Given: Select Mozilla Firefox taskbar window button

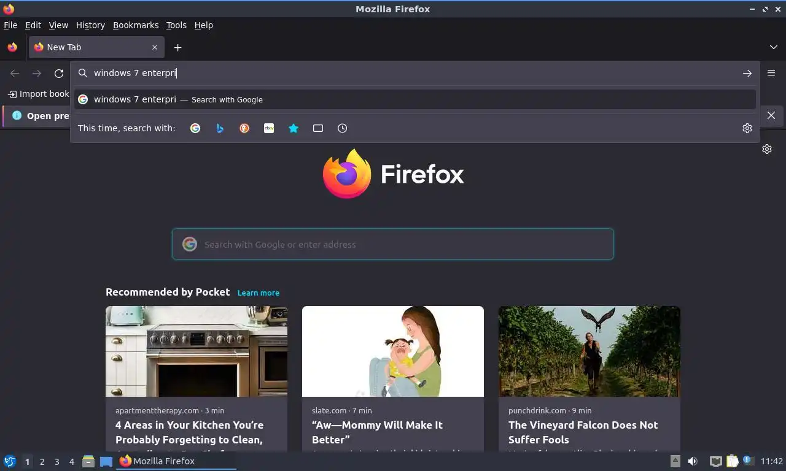Looking at the screenshot, I should coord(177,461).
